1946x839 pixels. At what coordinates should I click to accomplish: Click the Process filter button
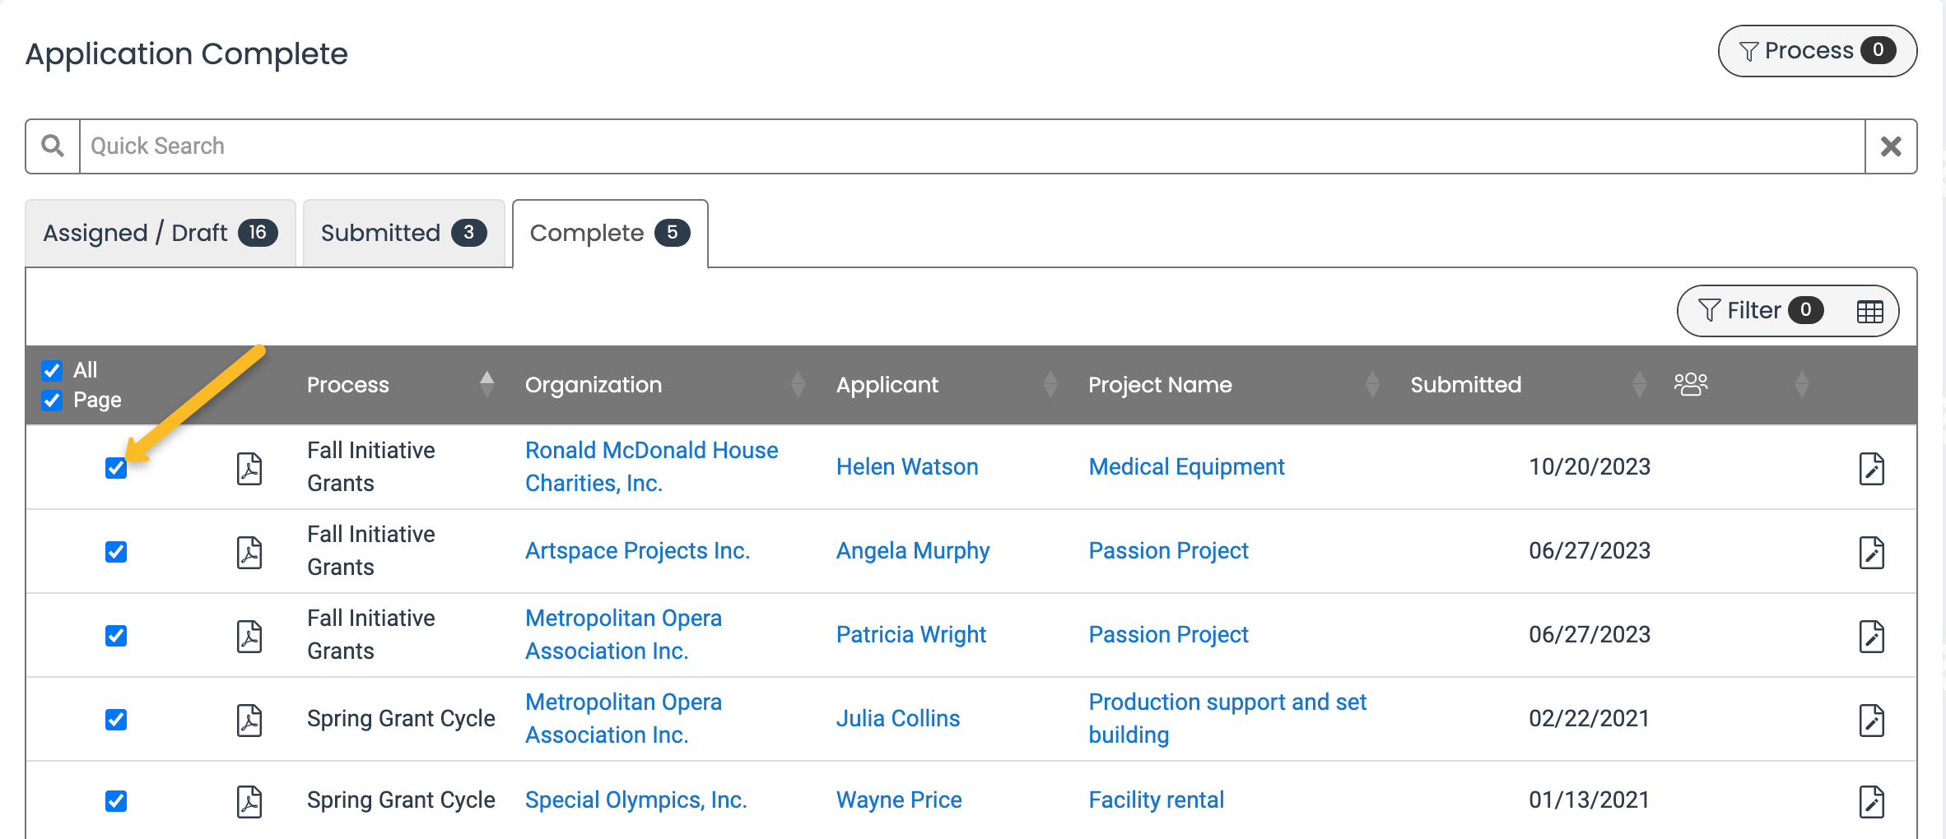[1817, 50]
